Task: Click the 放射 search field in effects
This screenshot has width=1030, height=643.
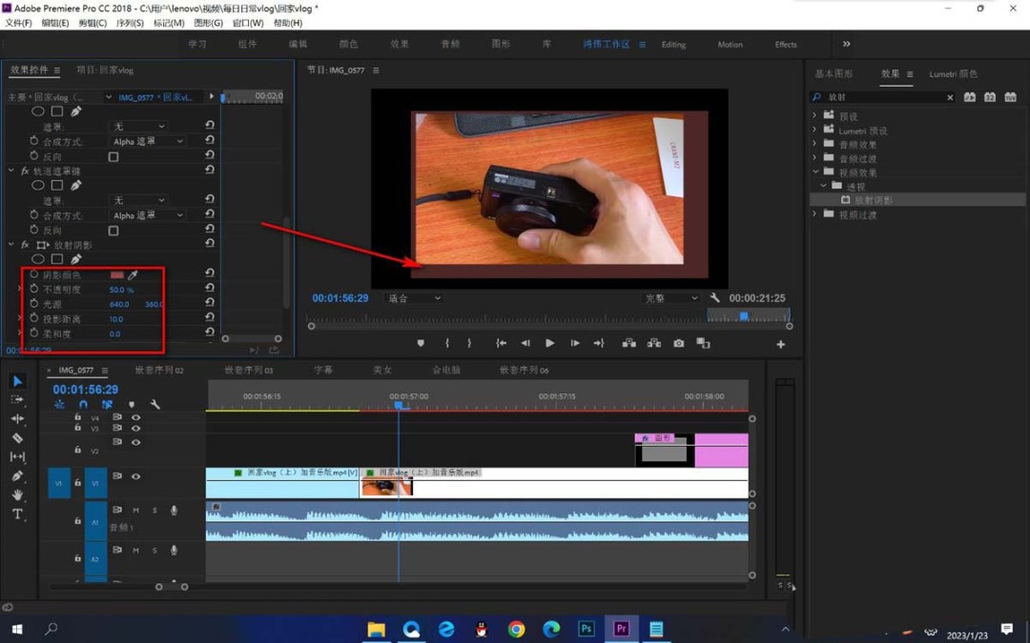Action: [x=883, y=97]
